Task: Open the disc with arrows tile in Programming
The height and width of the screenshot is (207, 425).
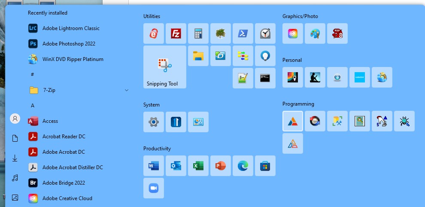Action: (315, 121)
